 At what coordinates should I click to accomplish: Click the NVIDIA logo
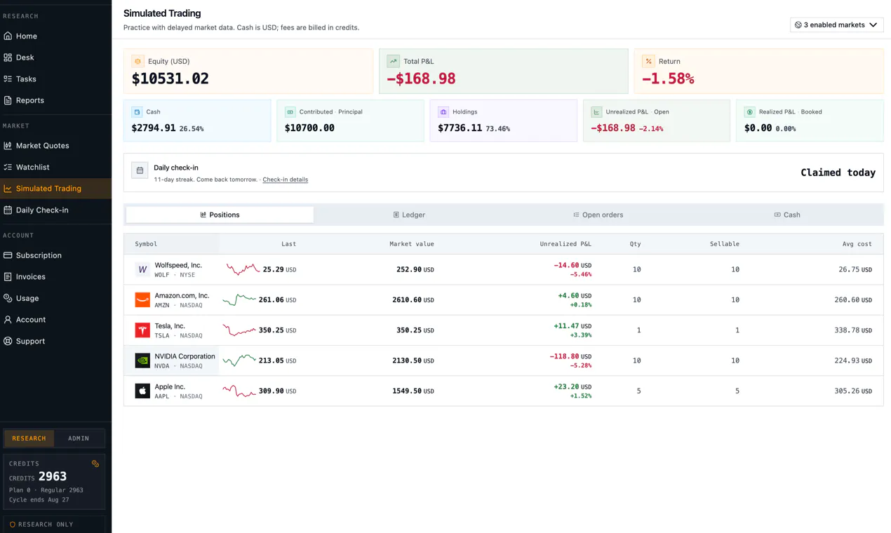(x=142, y=360)
